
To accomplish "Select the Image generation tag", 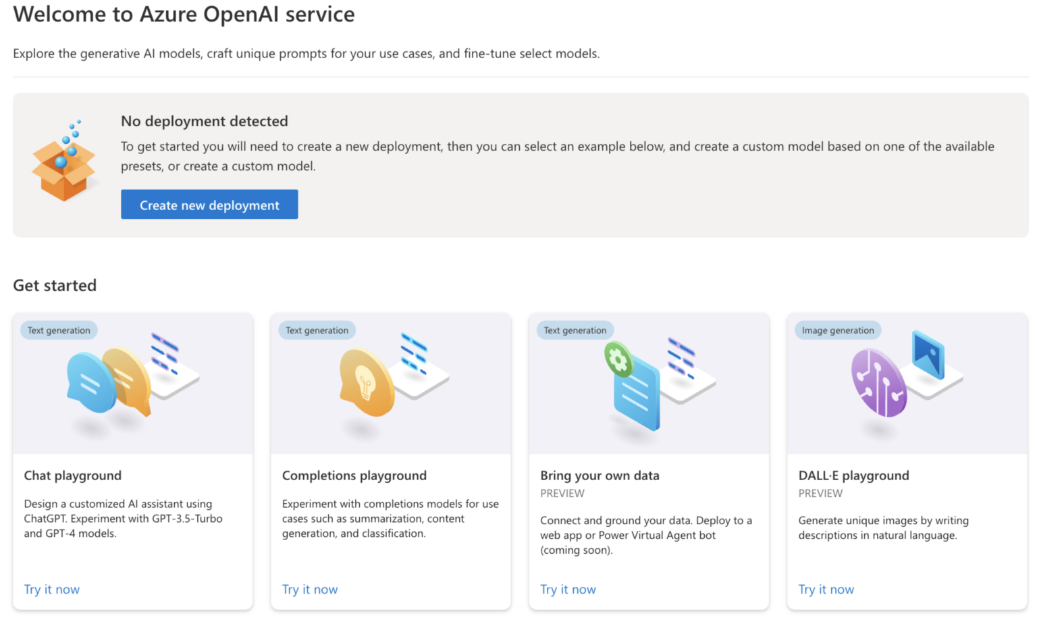I will [x=837, y=330].
